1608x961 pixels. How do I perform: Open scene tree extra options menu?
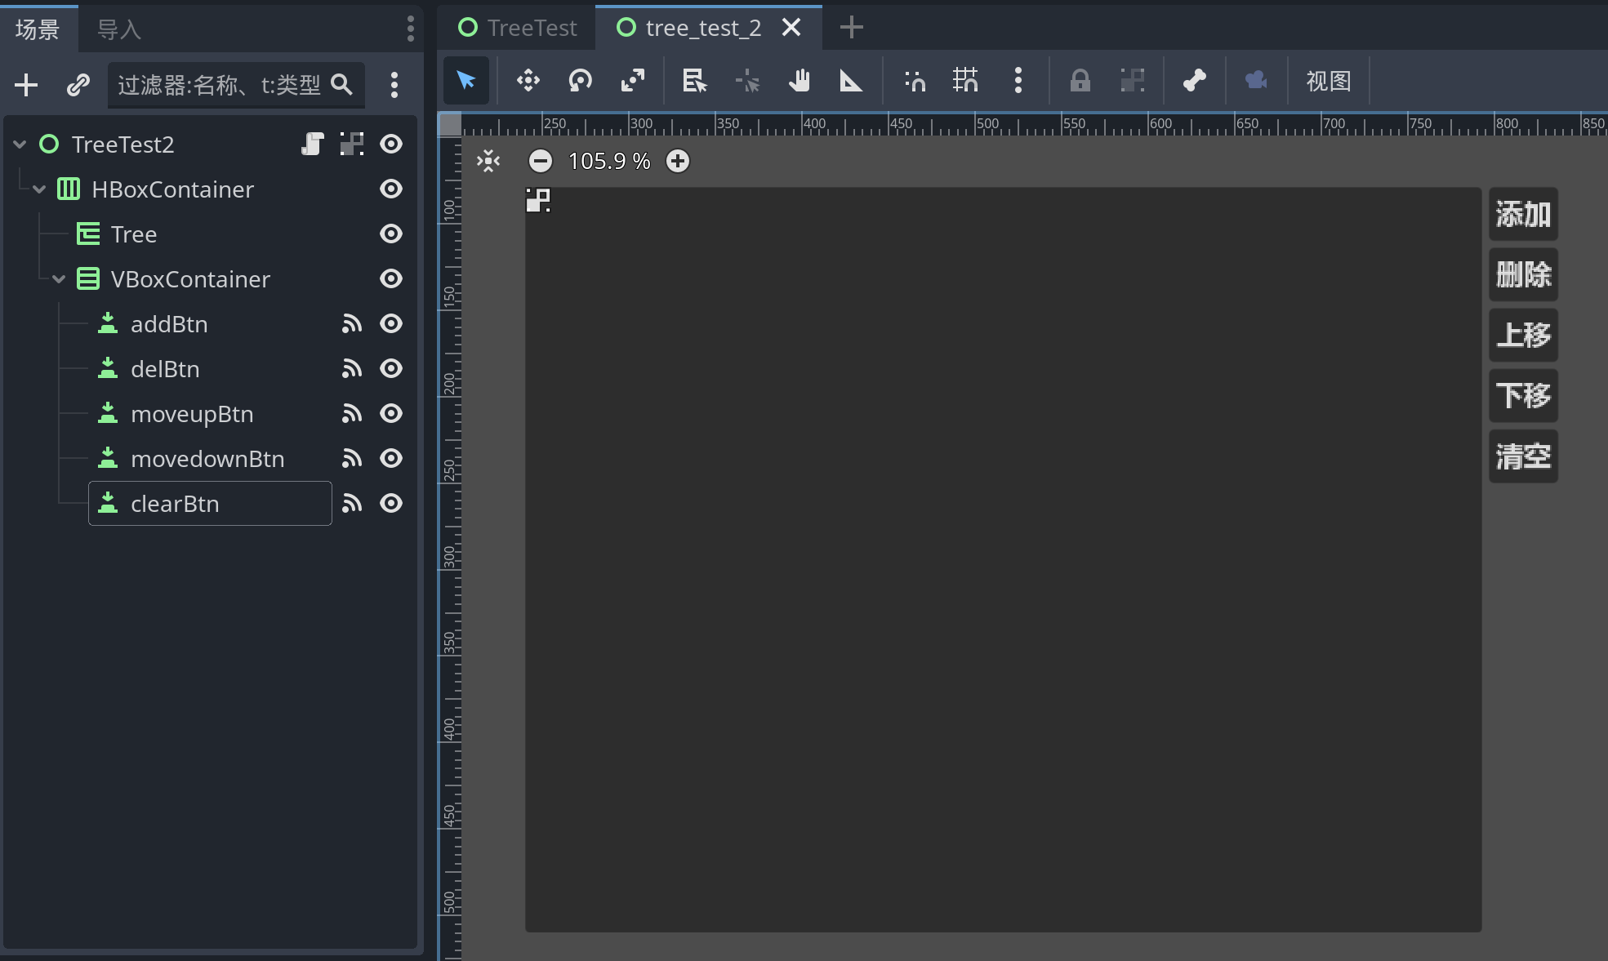(x=394, y=85)
